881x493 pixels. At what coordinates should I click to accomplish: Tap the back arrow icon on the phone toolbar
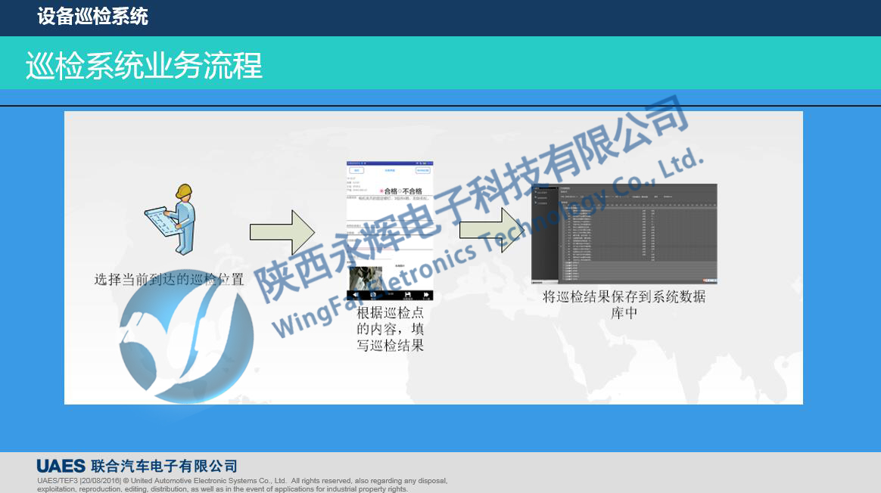click(354, 294)
